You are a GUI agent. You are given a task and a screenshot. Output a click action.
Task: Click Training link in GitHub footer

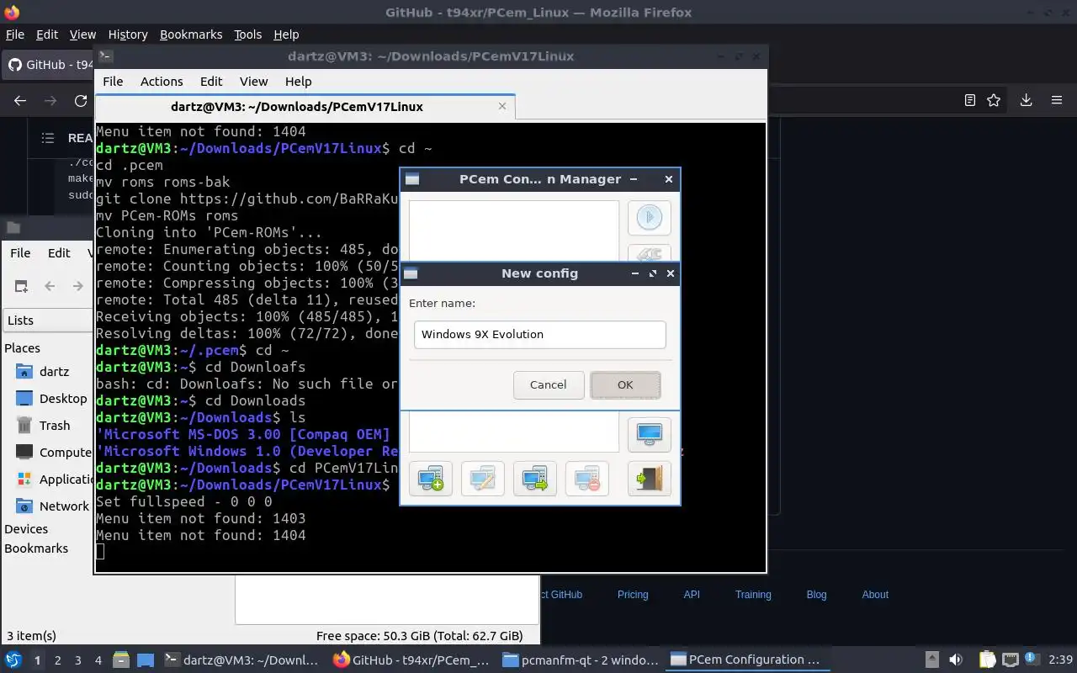click(x=753, y=595)
